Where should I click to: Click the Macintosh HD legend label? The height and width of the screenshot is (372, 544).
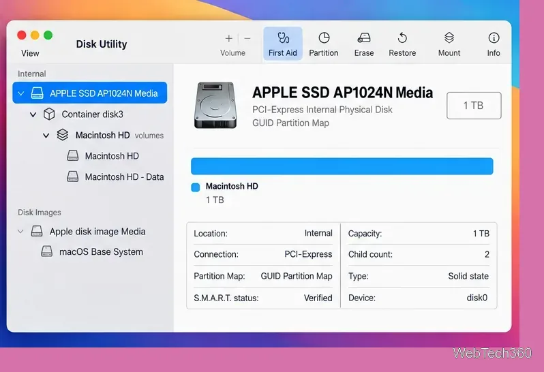pos(232,186)
